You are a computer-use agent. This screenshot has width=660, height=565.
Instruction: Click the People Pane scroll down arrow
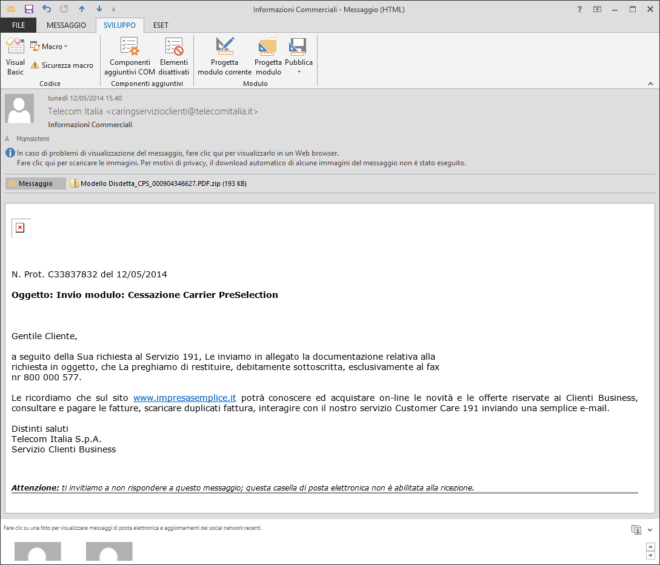click(650, 556)
